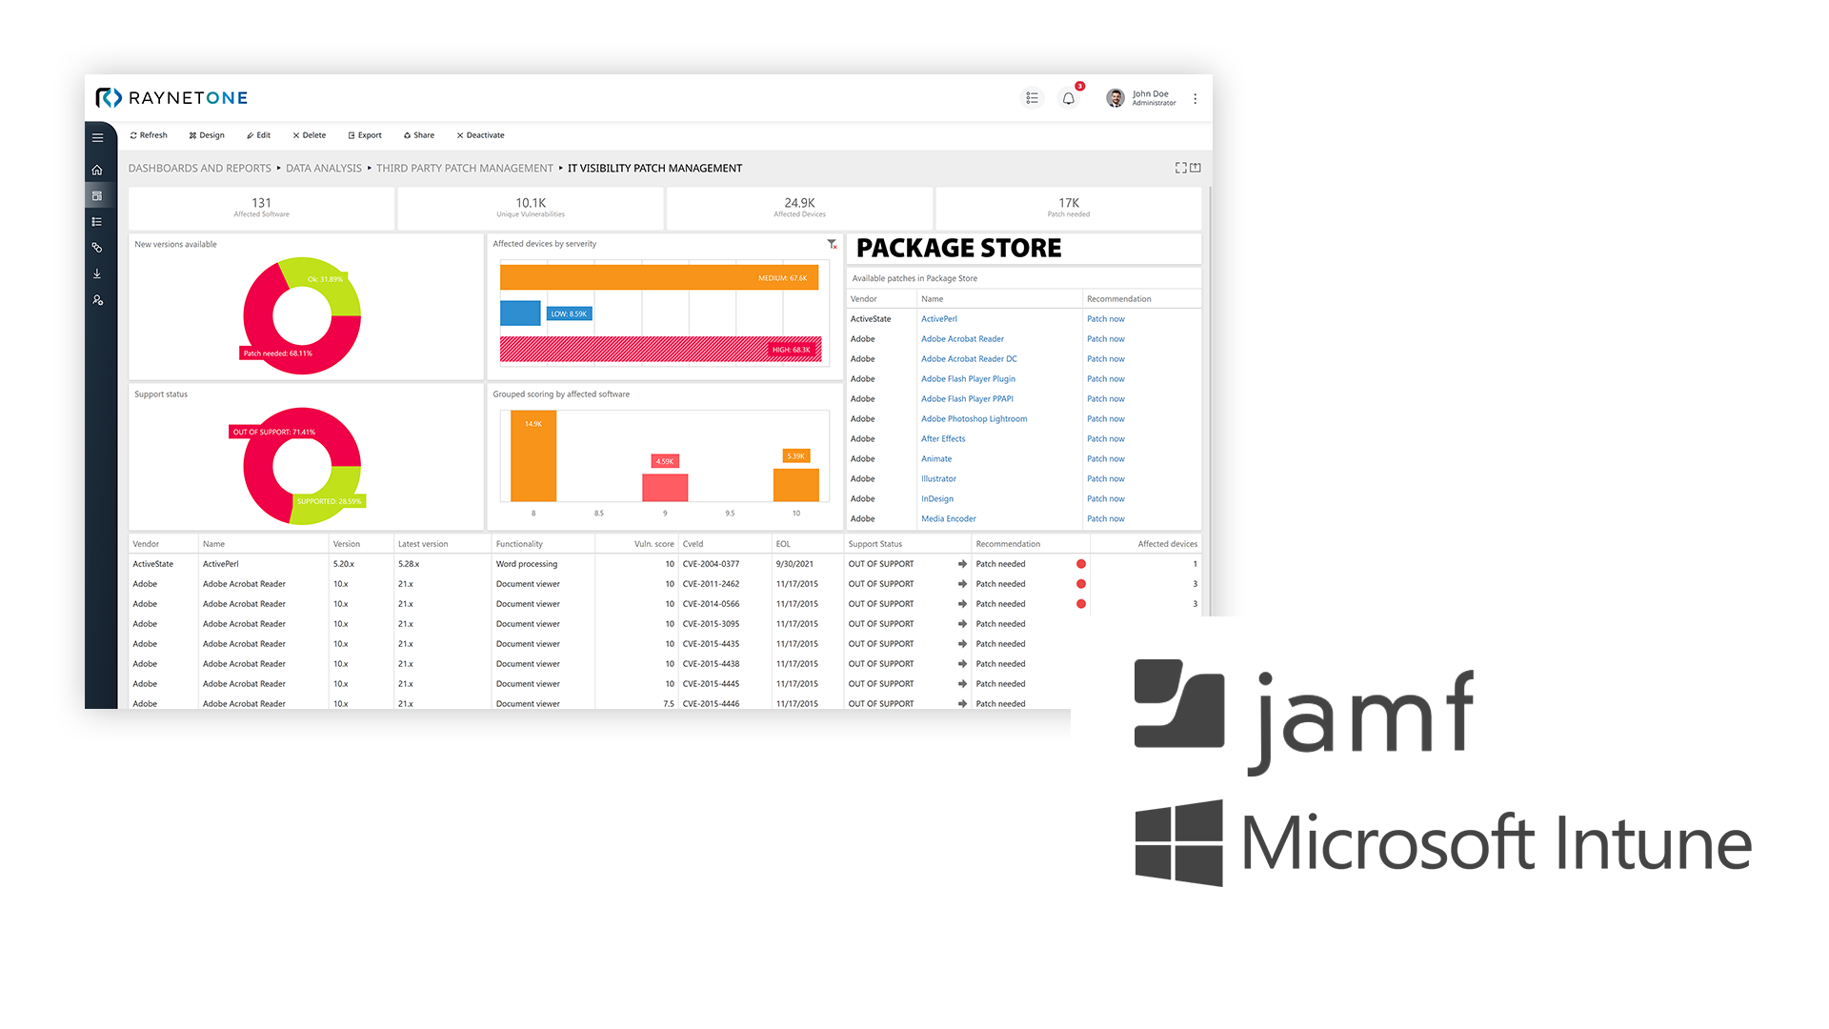Open Adobe Photoshop Lightroom link

[974, 419]
